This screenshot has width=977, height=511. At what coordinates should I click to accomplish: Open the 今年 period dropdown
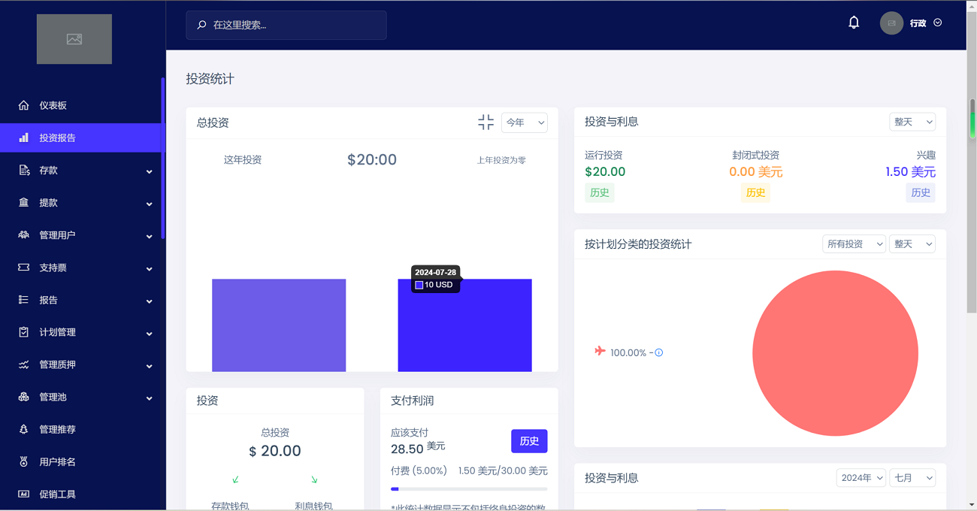coord(524,122)
